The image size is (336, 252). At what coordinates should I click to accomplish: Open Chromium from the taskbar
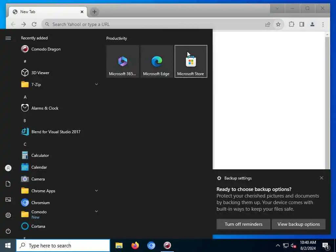151,245
